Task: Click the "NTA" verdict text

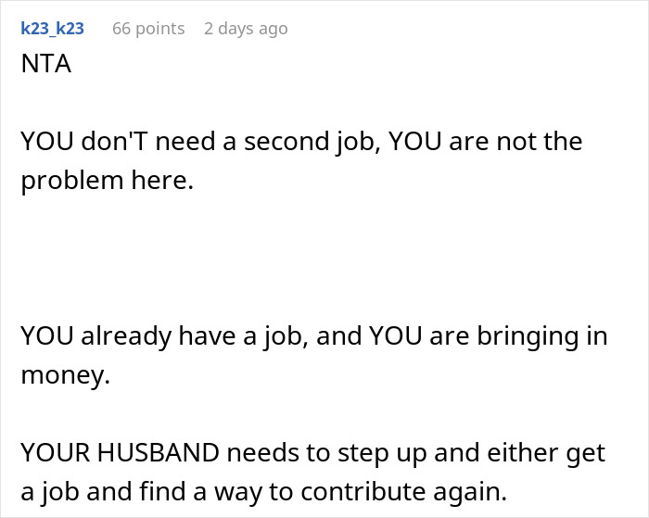Action: pyautogui.click(x=48, y=67)
